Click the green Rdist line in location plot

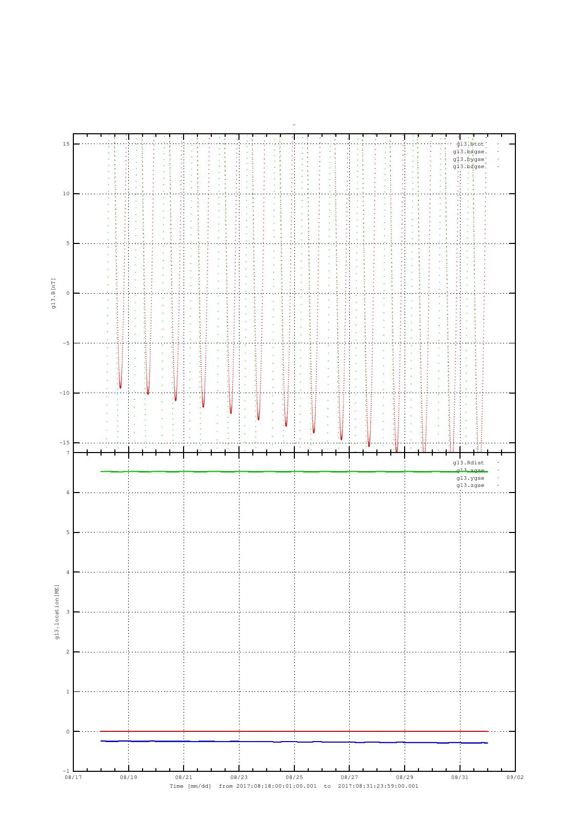[294, 471]
